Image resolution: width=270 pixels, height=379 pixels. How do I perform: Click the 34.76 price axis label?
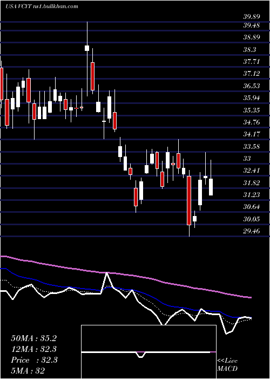[251, 122]
